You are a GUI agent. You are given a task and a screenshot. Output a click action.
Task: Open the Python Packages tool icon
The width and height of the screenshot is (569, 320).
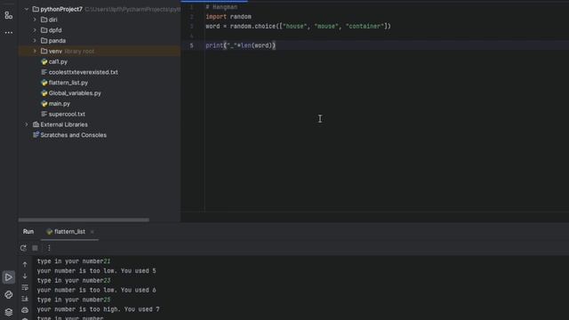8,294
